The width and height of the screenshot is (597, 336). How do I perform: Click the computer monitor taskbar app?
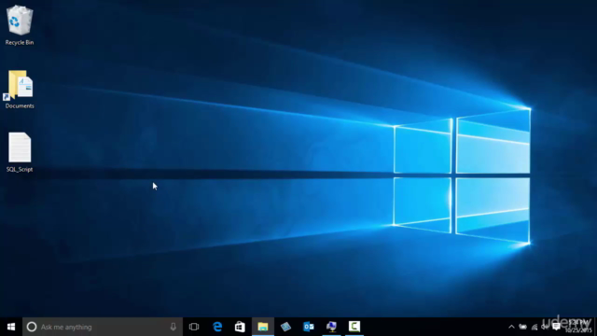coord(331,327)
